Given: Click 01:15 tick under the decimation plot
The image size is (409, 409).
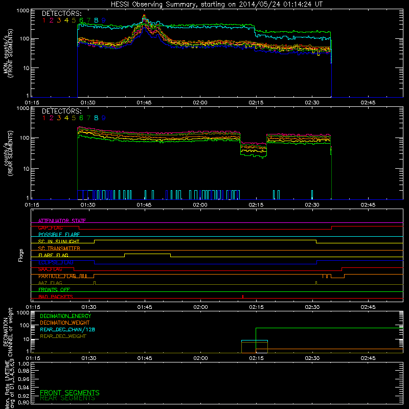Looking at the screenshot, I should (33, 358).
